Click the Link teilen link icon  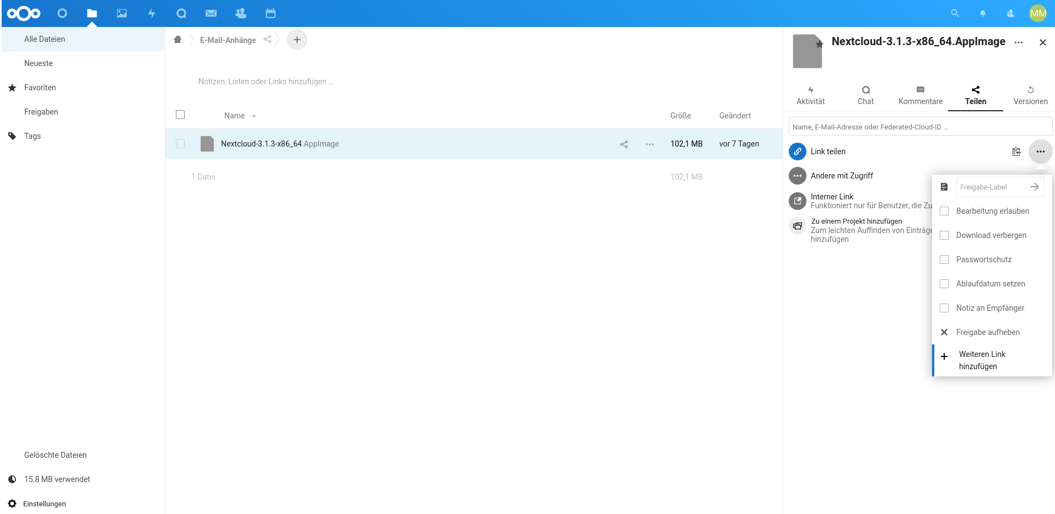[798, 152]
